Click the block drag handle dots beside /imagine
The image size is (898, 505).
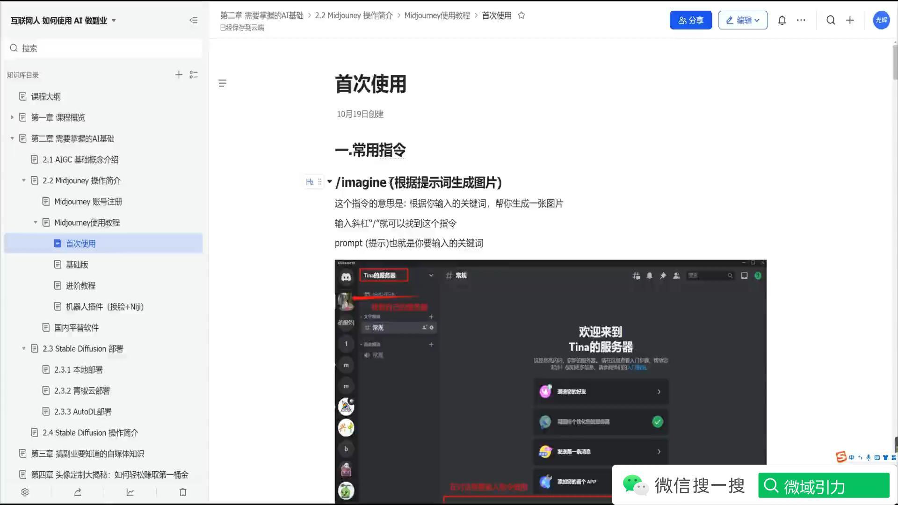pos(320,182)
